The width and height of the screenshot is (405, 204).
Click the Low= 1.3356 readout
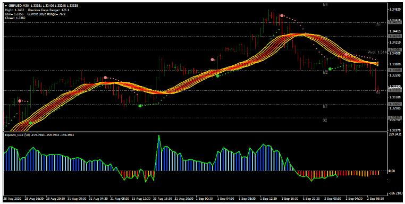click(14, 14)
